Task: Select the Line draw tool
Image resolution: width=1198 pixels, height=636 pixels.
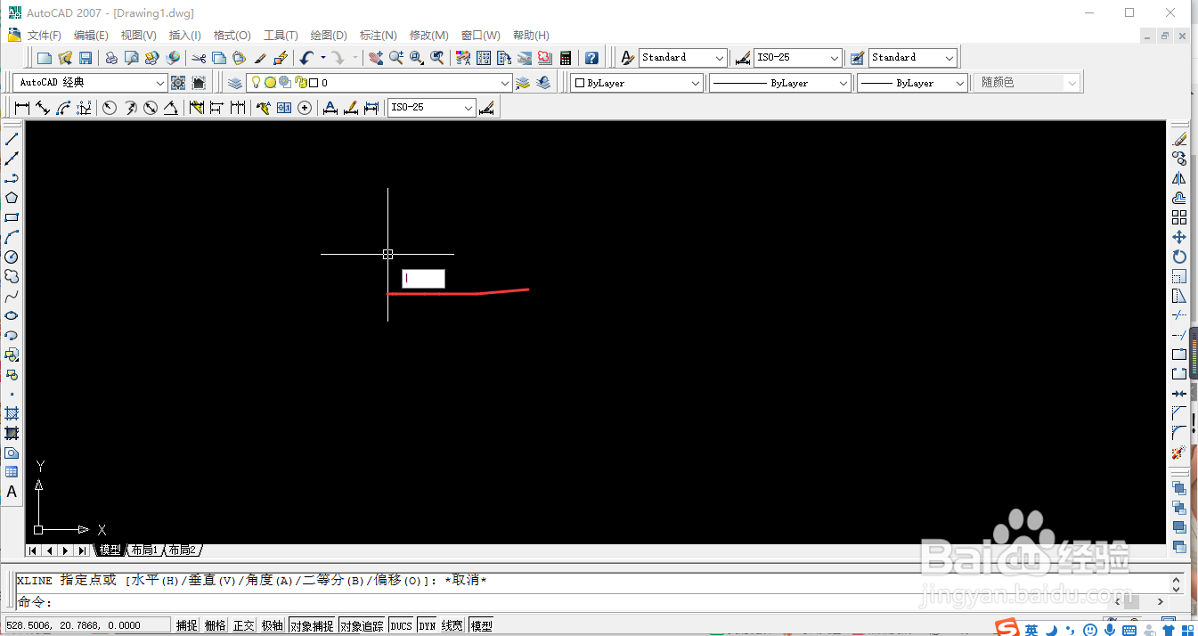Action: click(12, 139)
